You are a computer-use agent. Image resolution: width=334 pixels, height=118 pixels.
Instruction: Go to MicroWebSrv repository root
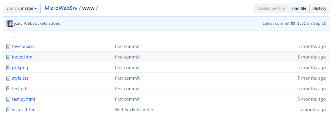click(61, 8)
